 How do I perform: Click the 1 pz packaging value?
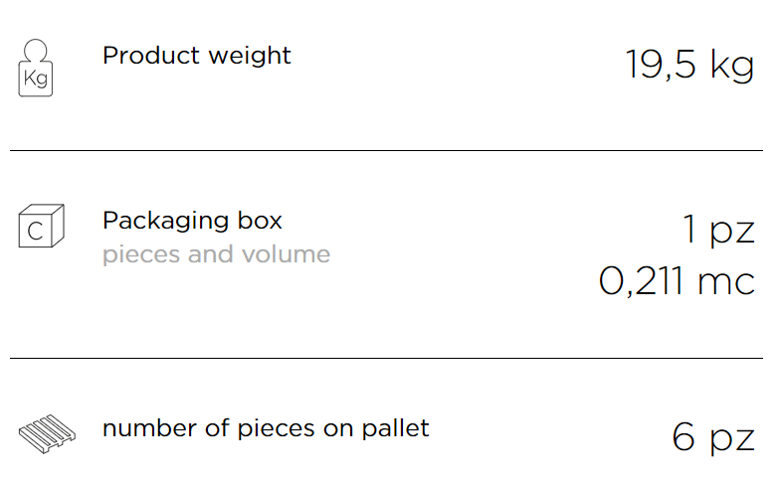(718, 230)
